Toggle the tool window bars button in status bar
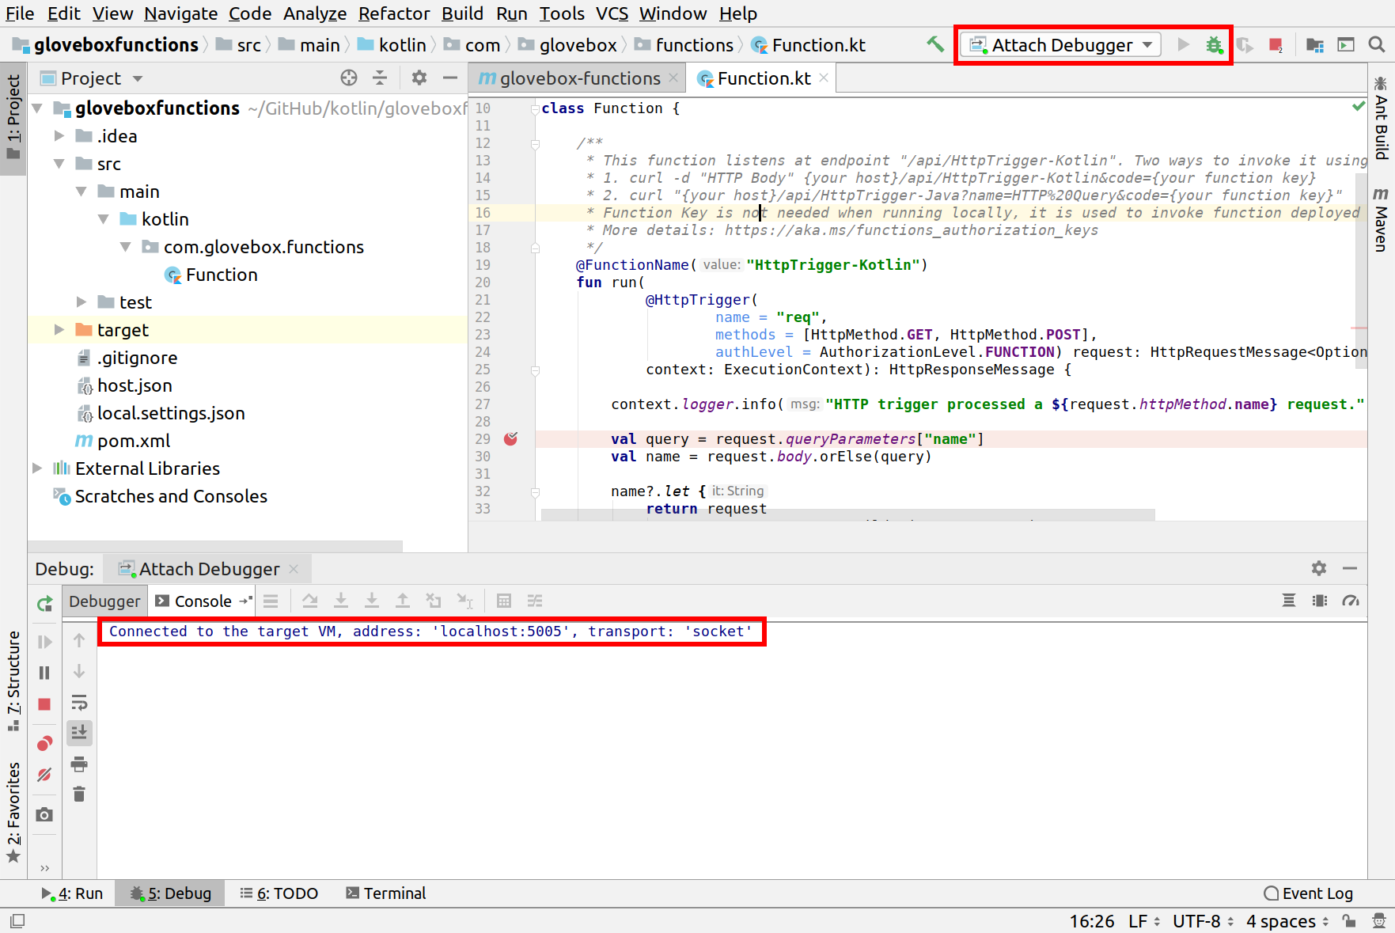Screen dimensions: 1395x933 [17, 921]
